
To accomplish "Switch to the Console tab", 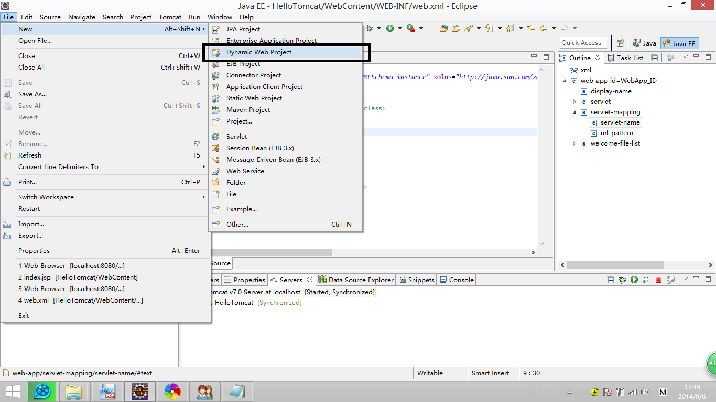I will [x=457, y=280].
